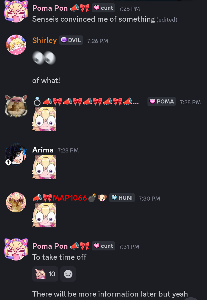Screen dimensions: 207x300
Task: Open Arima's username profile popup
Action: 43,150
